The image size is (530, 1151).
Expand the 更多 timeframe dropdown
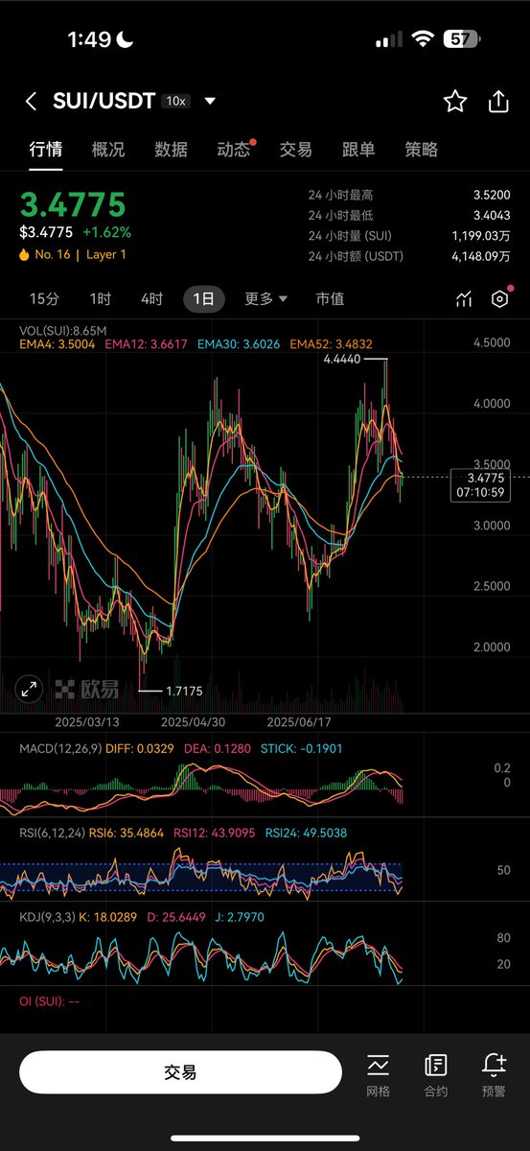pyautogui.click(x=265, y=299)
